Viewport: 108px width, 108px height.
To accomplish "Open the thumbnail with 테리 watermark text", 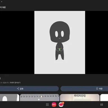I will [80, 98].
